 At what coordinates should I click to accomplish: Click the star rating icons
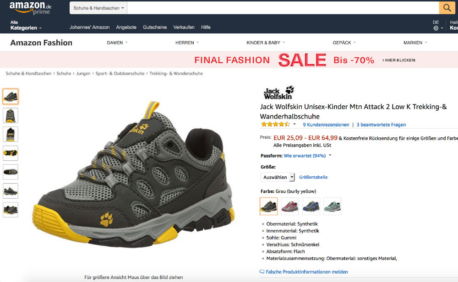[x=275, y=124]
